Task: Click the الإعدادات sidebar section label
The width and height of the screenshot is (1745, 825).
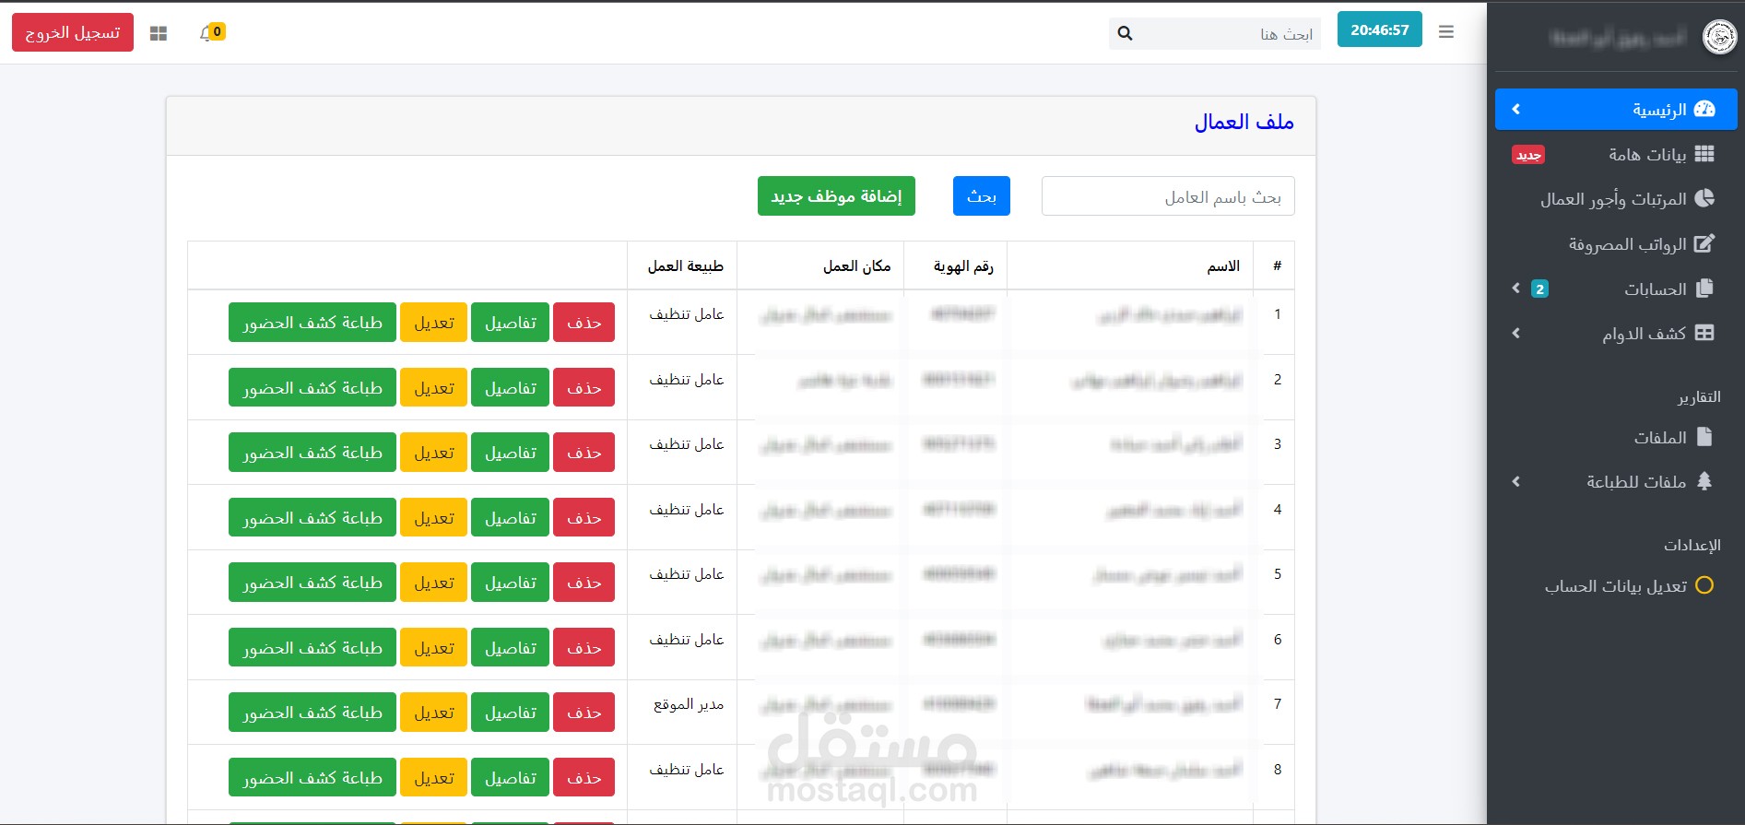Action: point(1692,545)
